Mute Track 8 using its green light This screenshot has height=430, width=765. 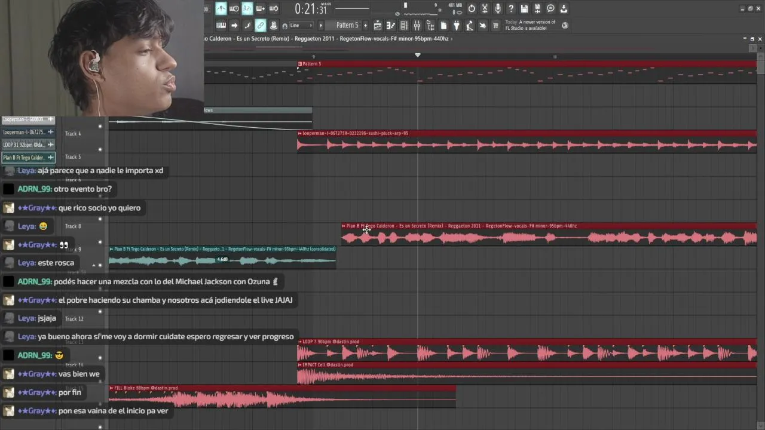(100, 242)
